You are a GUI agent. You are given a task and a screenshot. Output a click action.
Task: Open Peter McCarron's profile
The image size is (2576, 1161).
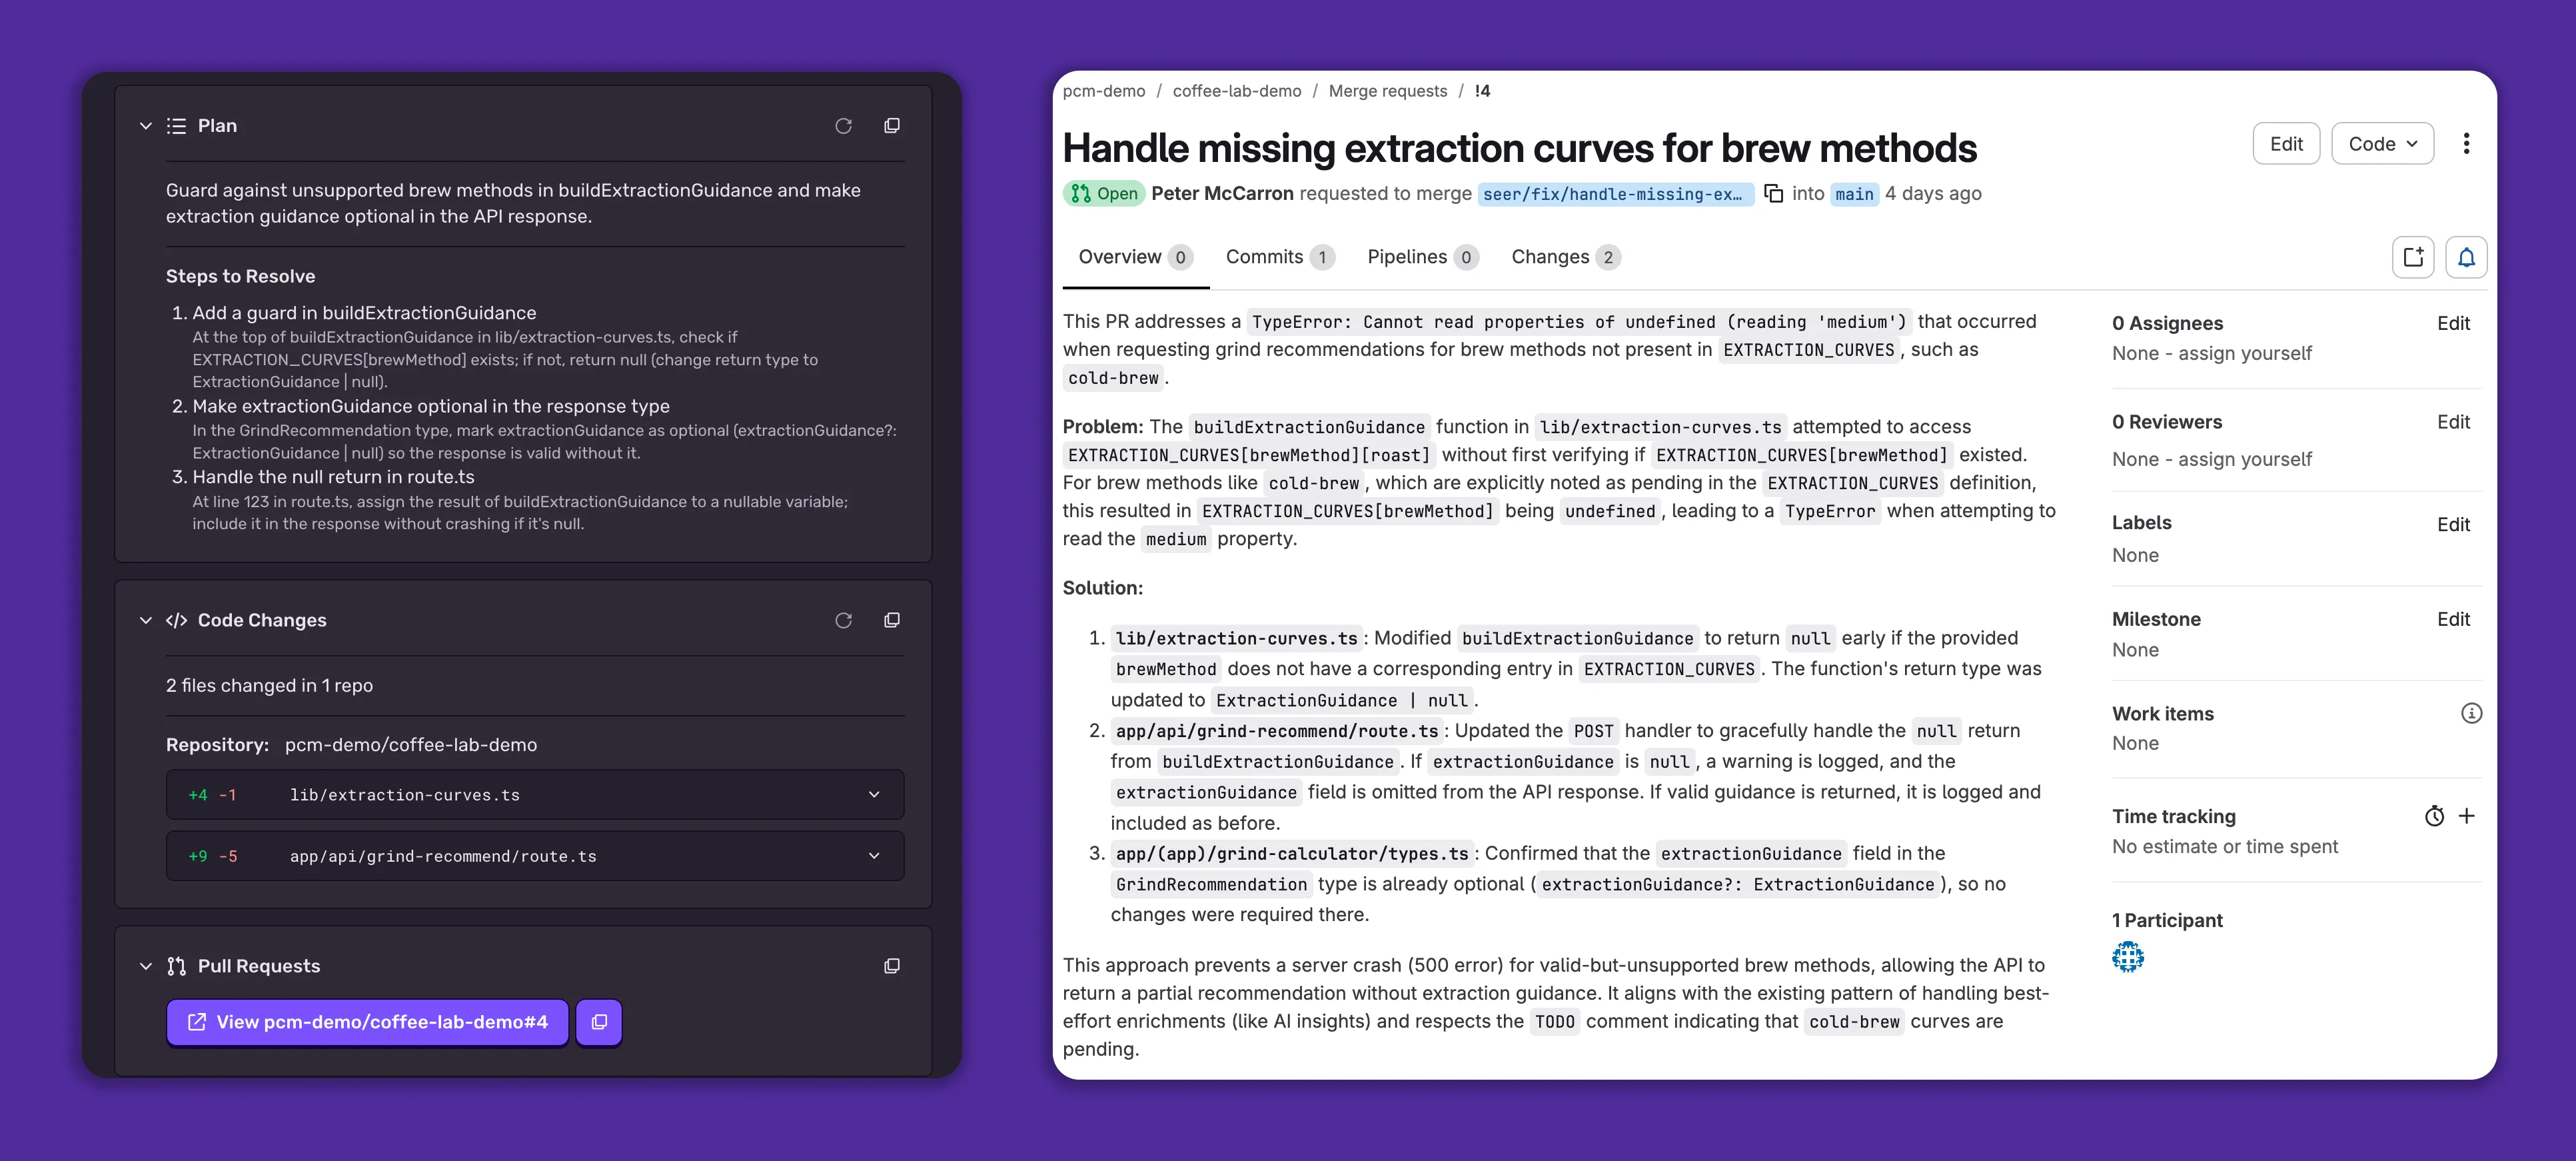[x=1222, y=194]
